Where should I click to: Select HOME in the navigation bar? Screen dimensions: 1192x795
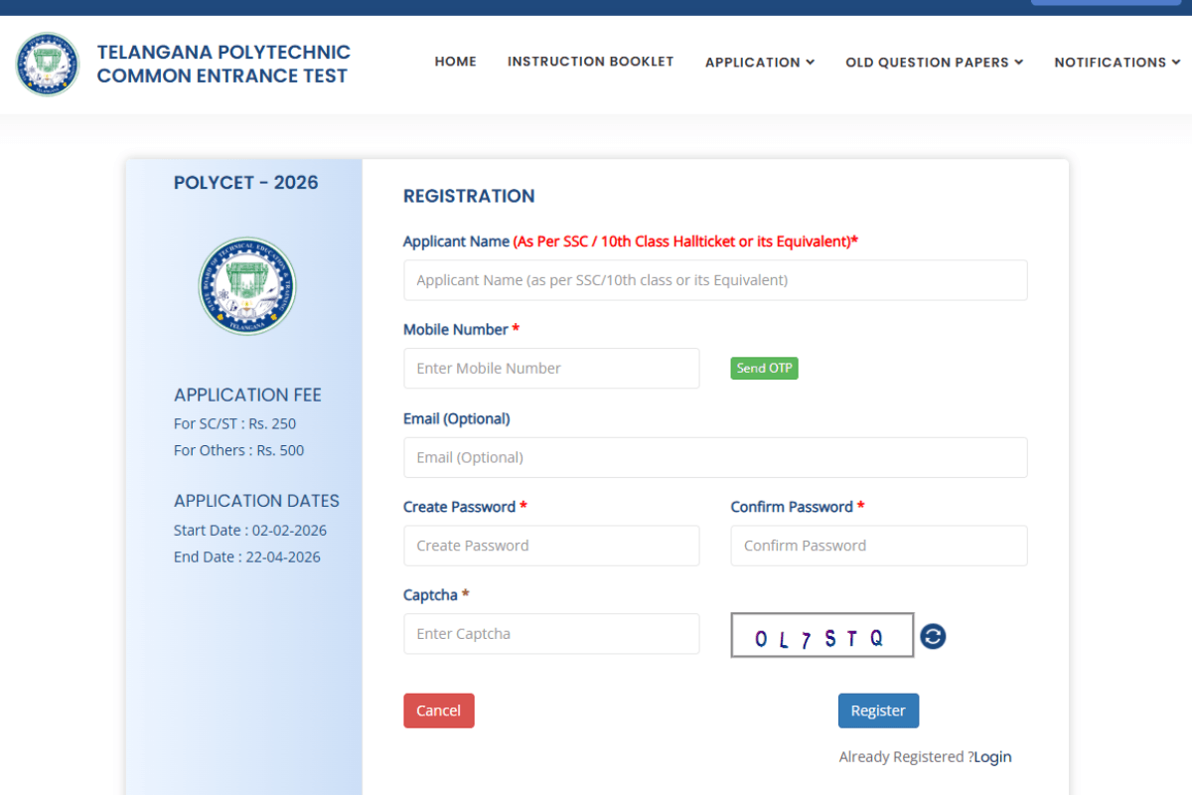point(455,62)
